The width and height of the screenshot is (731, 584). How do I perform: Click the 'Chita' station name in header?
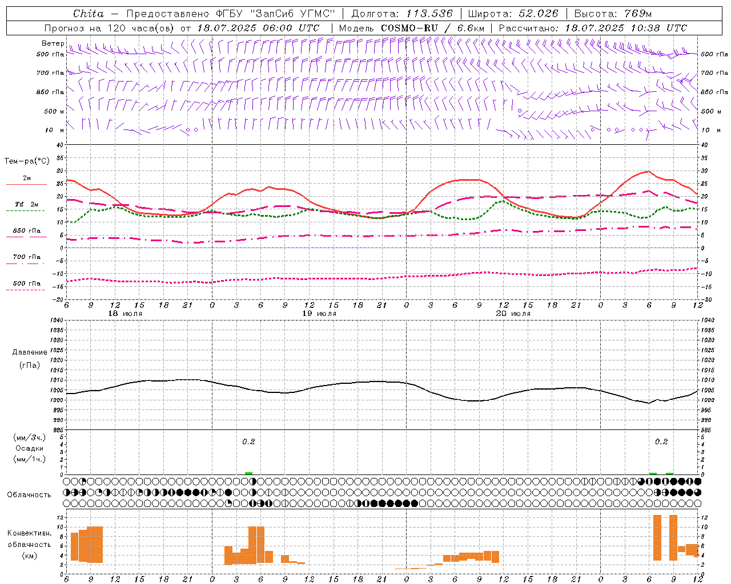pos(89,14)
